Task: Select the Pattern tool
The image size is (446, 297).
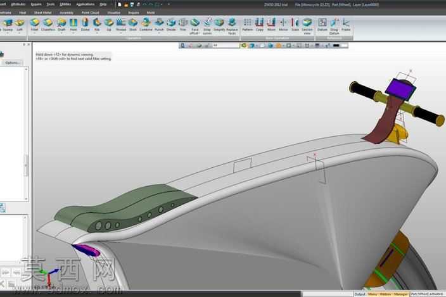Action: (x=248, y=25)
